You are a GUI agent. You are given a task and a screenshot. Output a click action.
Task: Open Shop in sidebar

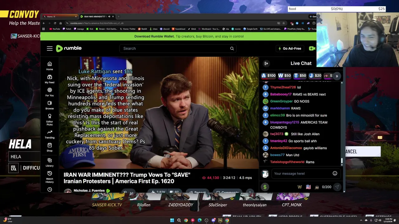[50, 147]
